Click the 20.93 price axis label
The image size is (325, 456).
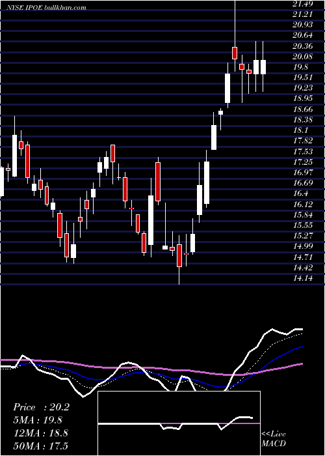[303, 25]
